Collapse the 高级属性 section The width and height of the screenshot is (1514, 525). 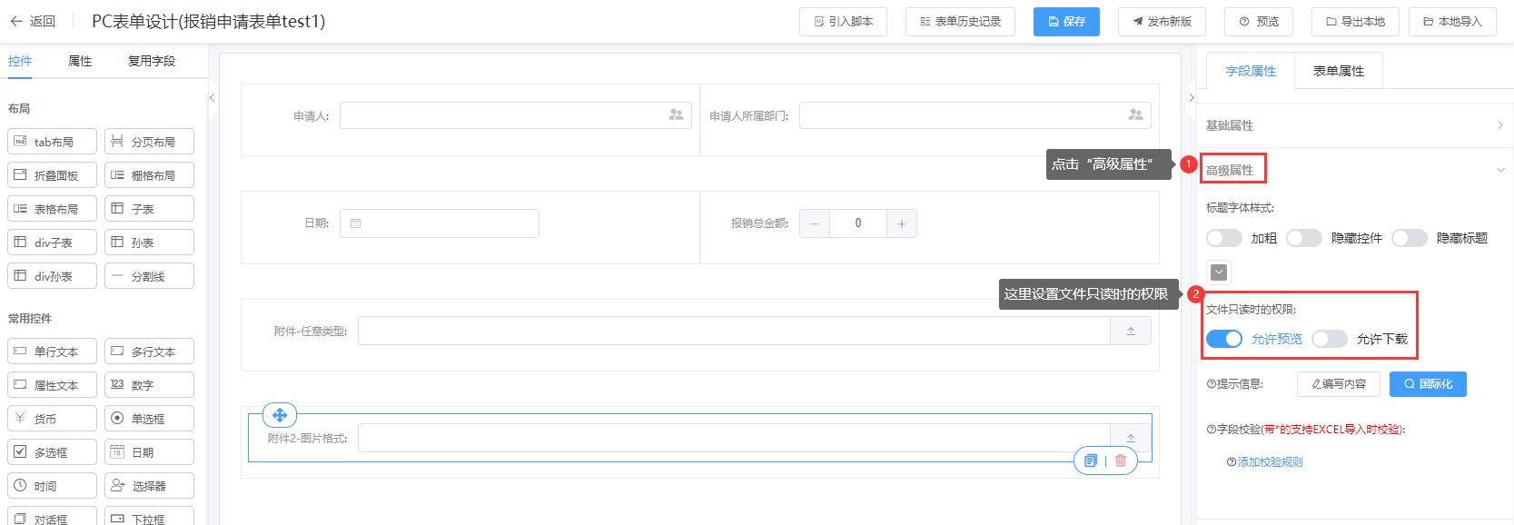[1355, 170]
